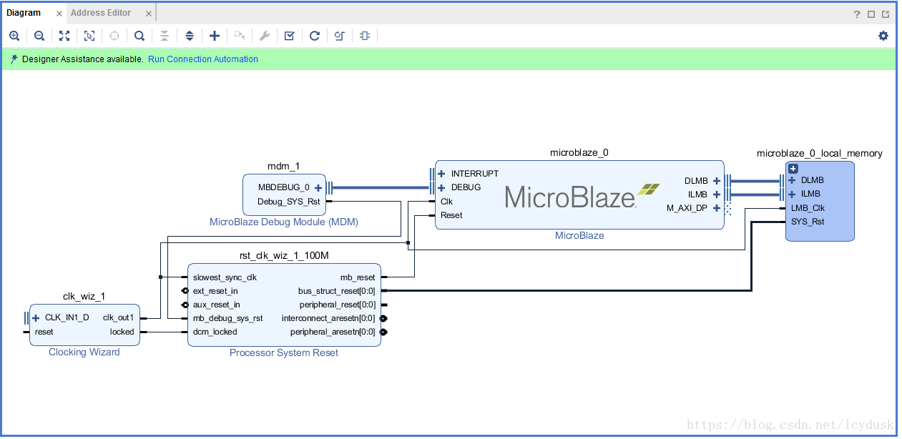This screenshot has height=439, width=902.
Task: Click the bus_struct_reset[0:0] pin
Action: [x=336, y=291]
